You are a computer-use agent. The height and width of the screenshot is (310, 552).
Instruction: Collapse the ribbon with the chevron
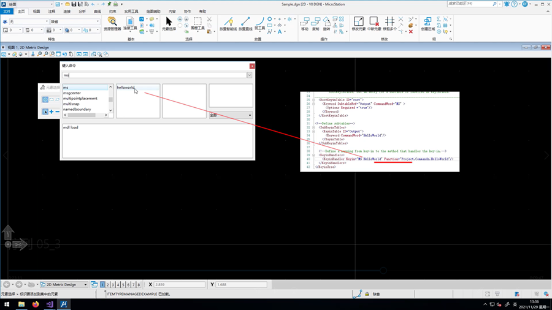(548, 11)
